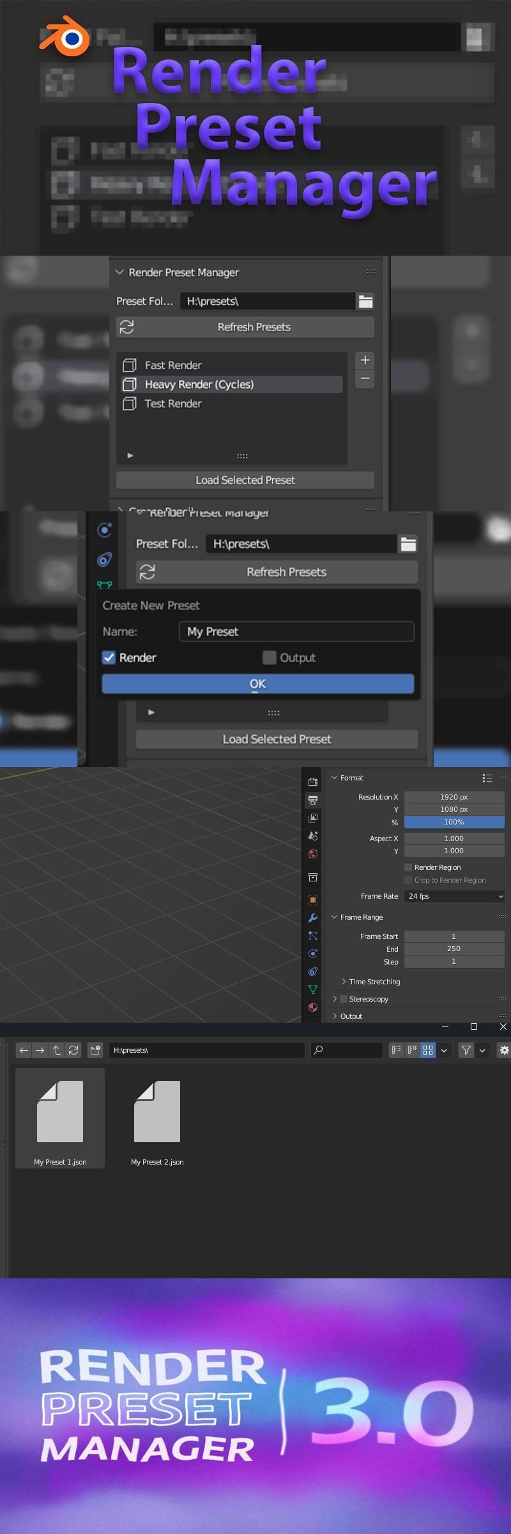Expand the Time Stretching subpanel
This screenshot has height=1534, width=511.
coord(344,982)
